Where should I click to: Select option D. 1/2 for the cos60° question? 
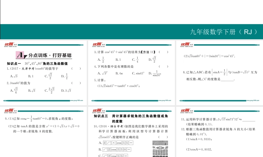[64, 76]
